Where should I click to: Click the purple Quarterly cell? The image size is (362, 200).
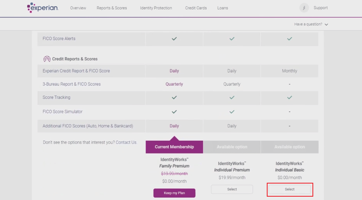pyautogui.click(x=174, y=84)
